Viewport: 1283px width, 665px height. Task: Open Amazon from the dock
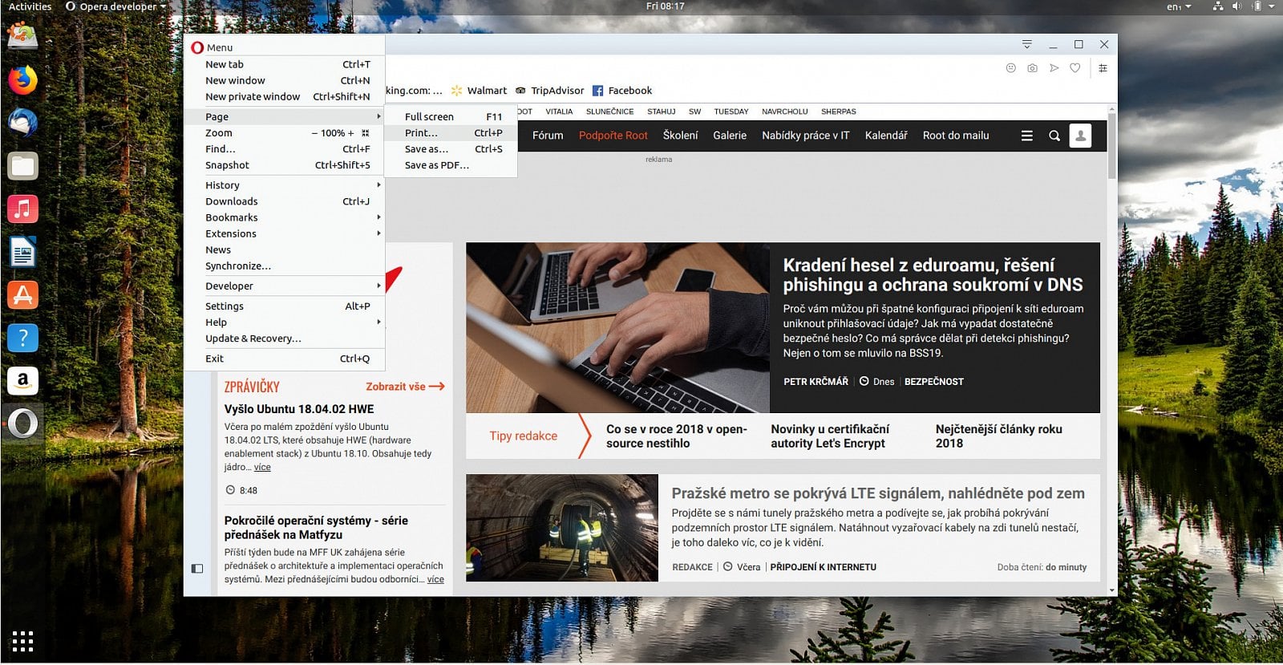point(22,380)
